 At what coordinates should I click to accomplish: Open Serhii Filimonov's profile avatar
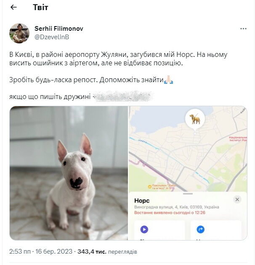(x=19, y=33)
